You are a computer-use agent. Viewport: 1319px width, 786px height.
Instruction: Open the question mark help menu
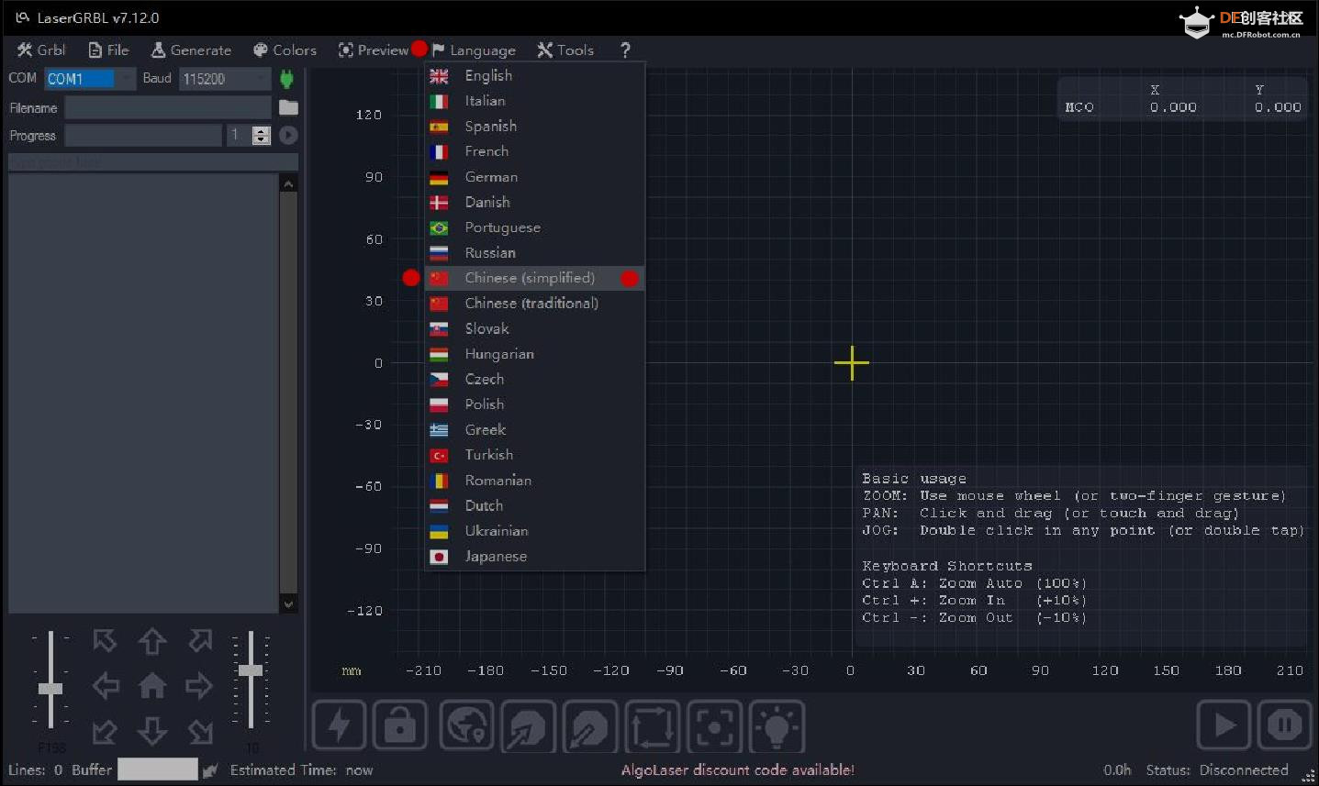(625, 50)
